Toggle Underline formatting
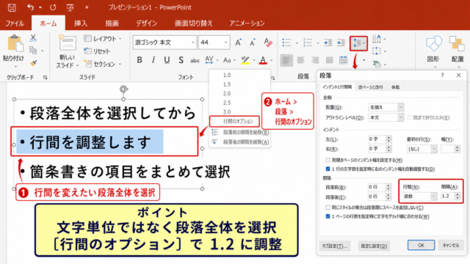The width and height of the screenshot is (470, 264). click(167, 60)
